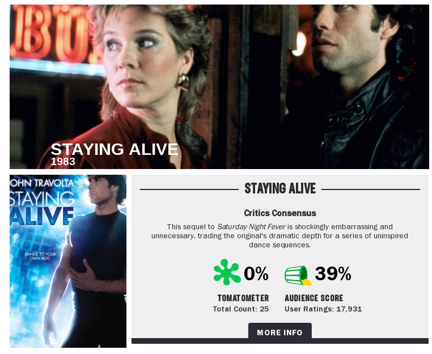Click the 1983 year in the banner
Viewport: 432px width, 354px height.
coord(63,162)
